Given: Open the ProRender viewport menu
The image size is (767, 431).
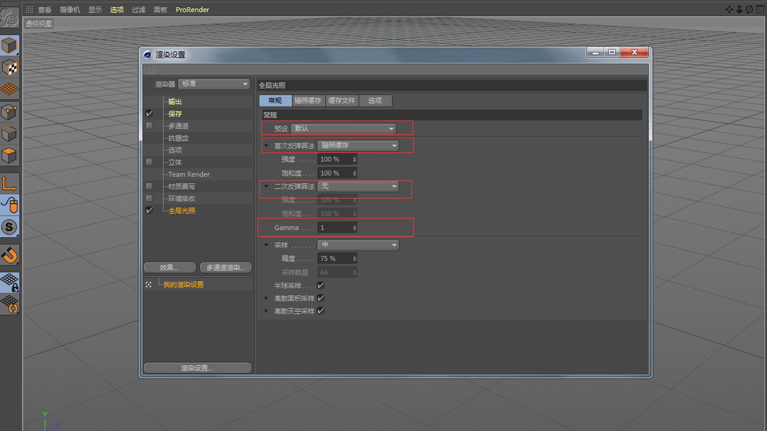Looking at the screenshot, I should tap(192, 10).
